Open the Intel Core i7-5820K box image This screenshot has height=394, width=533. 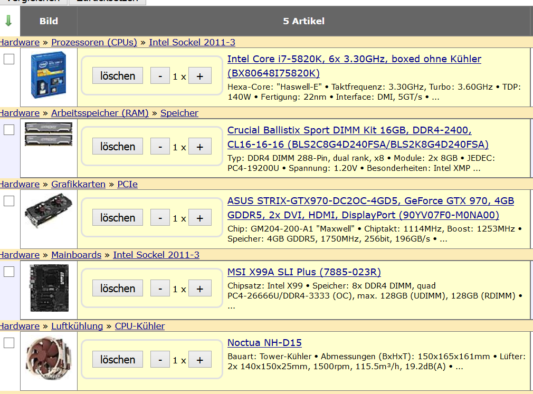point(49,75)
